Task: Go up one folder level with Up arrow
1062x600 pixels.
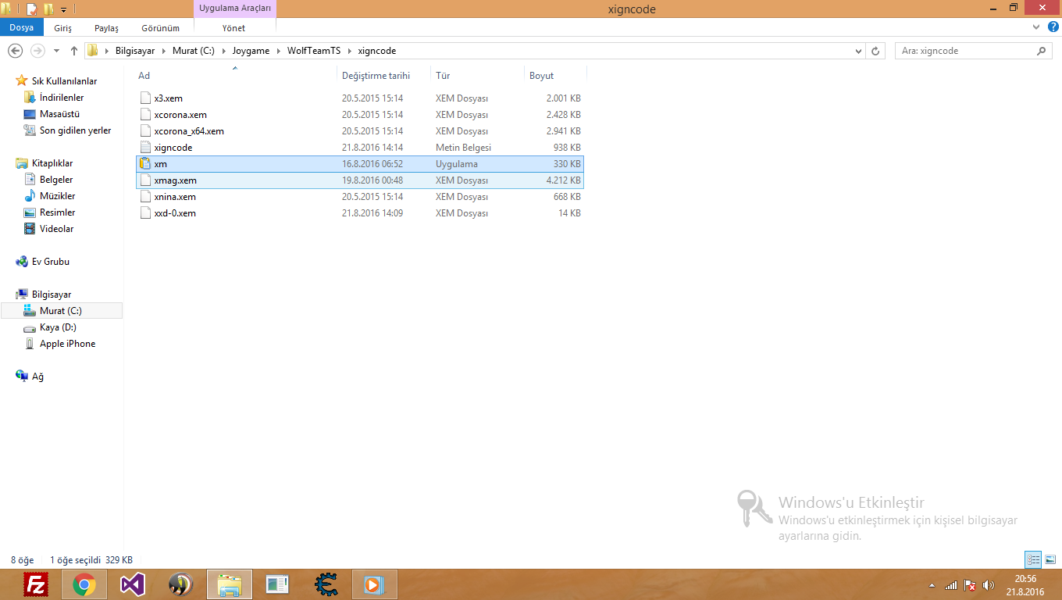Action: coord(74,51)
